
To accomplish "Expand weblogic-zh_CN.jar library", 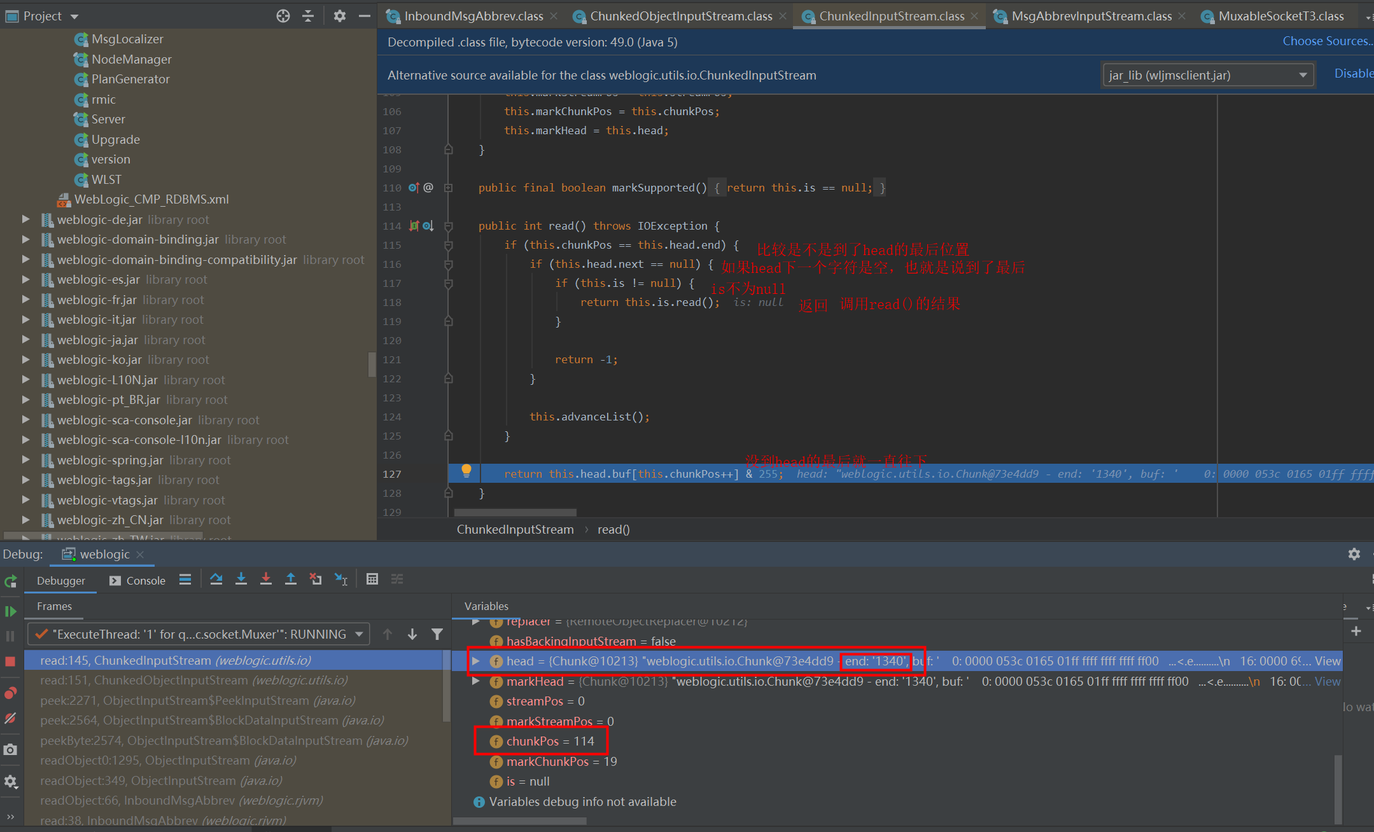I will [25, 520].
